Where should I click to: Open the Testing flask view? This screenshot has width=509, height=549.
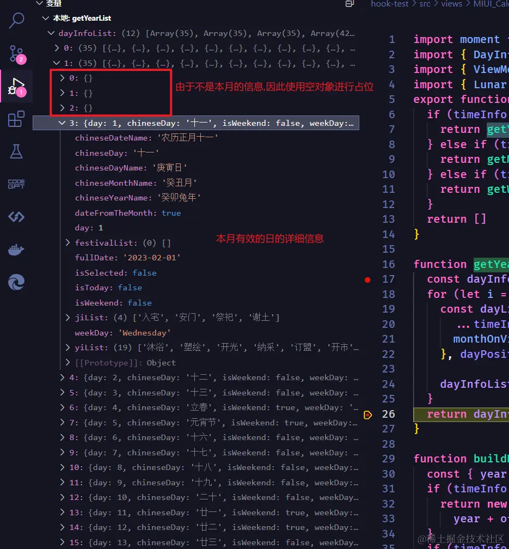[x=16, y=151]
